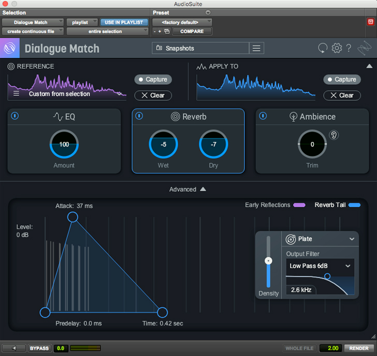Click the Reference Clear button

(x=153, y=96)
